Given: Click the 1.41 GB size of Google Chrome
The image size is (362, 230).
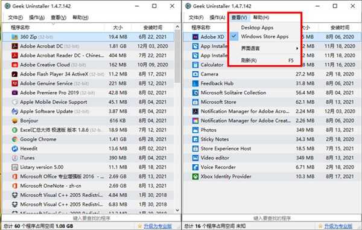Looking at the screenshot, I should pos(118,139).
